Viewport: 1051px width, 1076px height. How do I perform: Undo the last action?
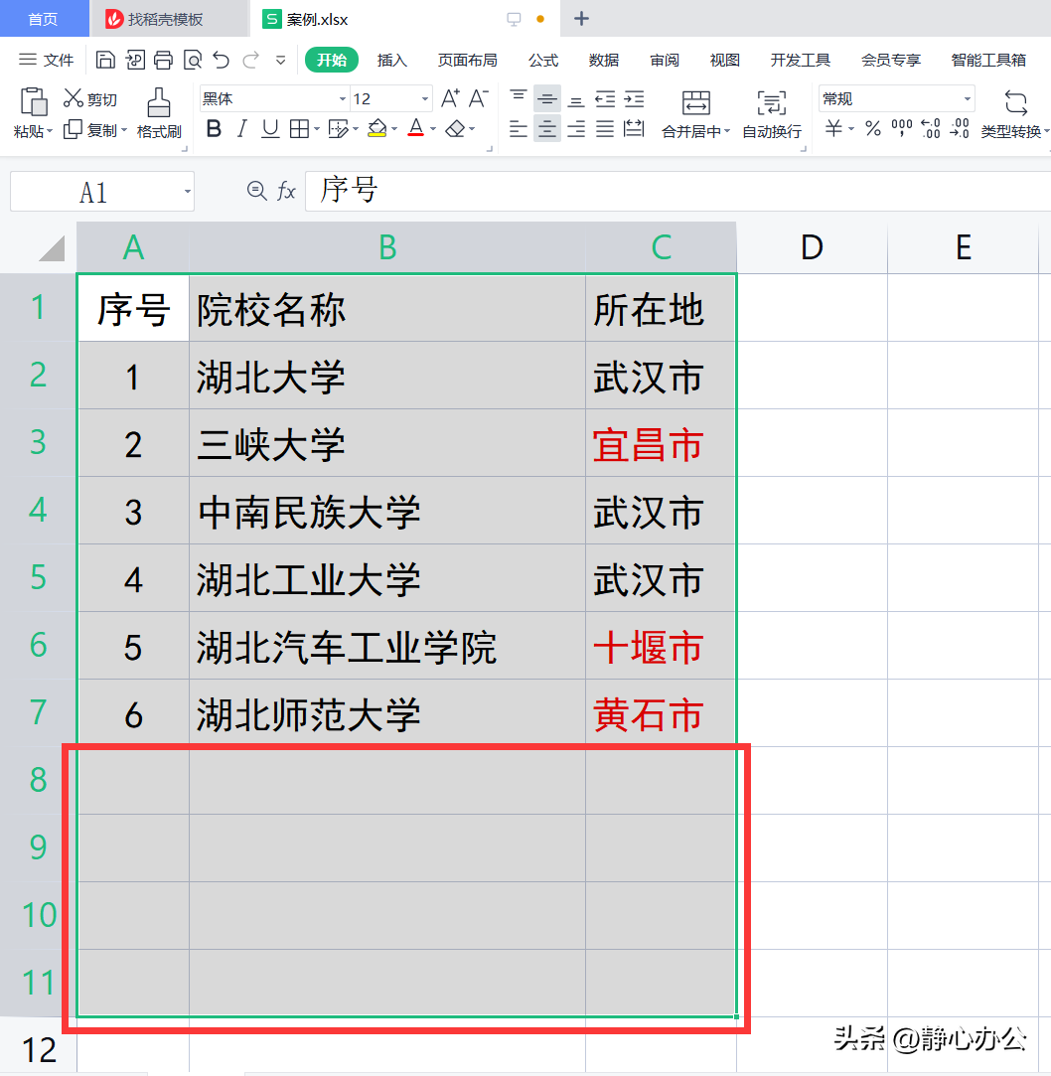click(221, 61)
